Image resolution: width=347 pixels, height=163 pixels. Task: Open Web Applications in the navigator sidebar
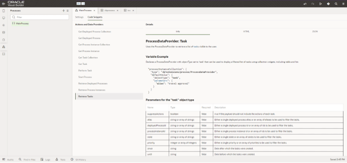4,18
